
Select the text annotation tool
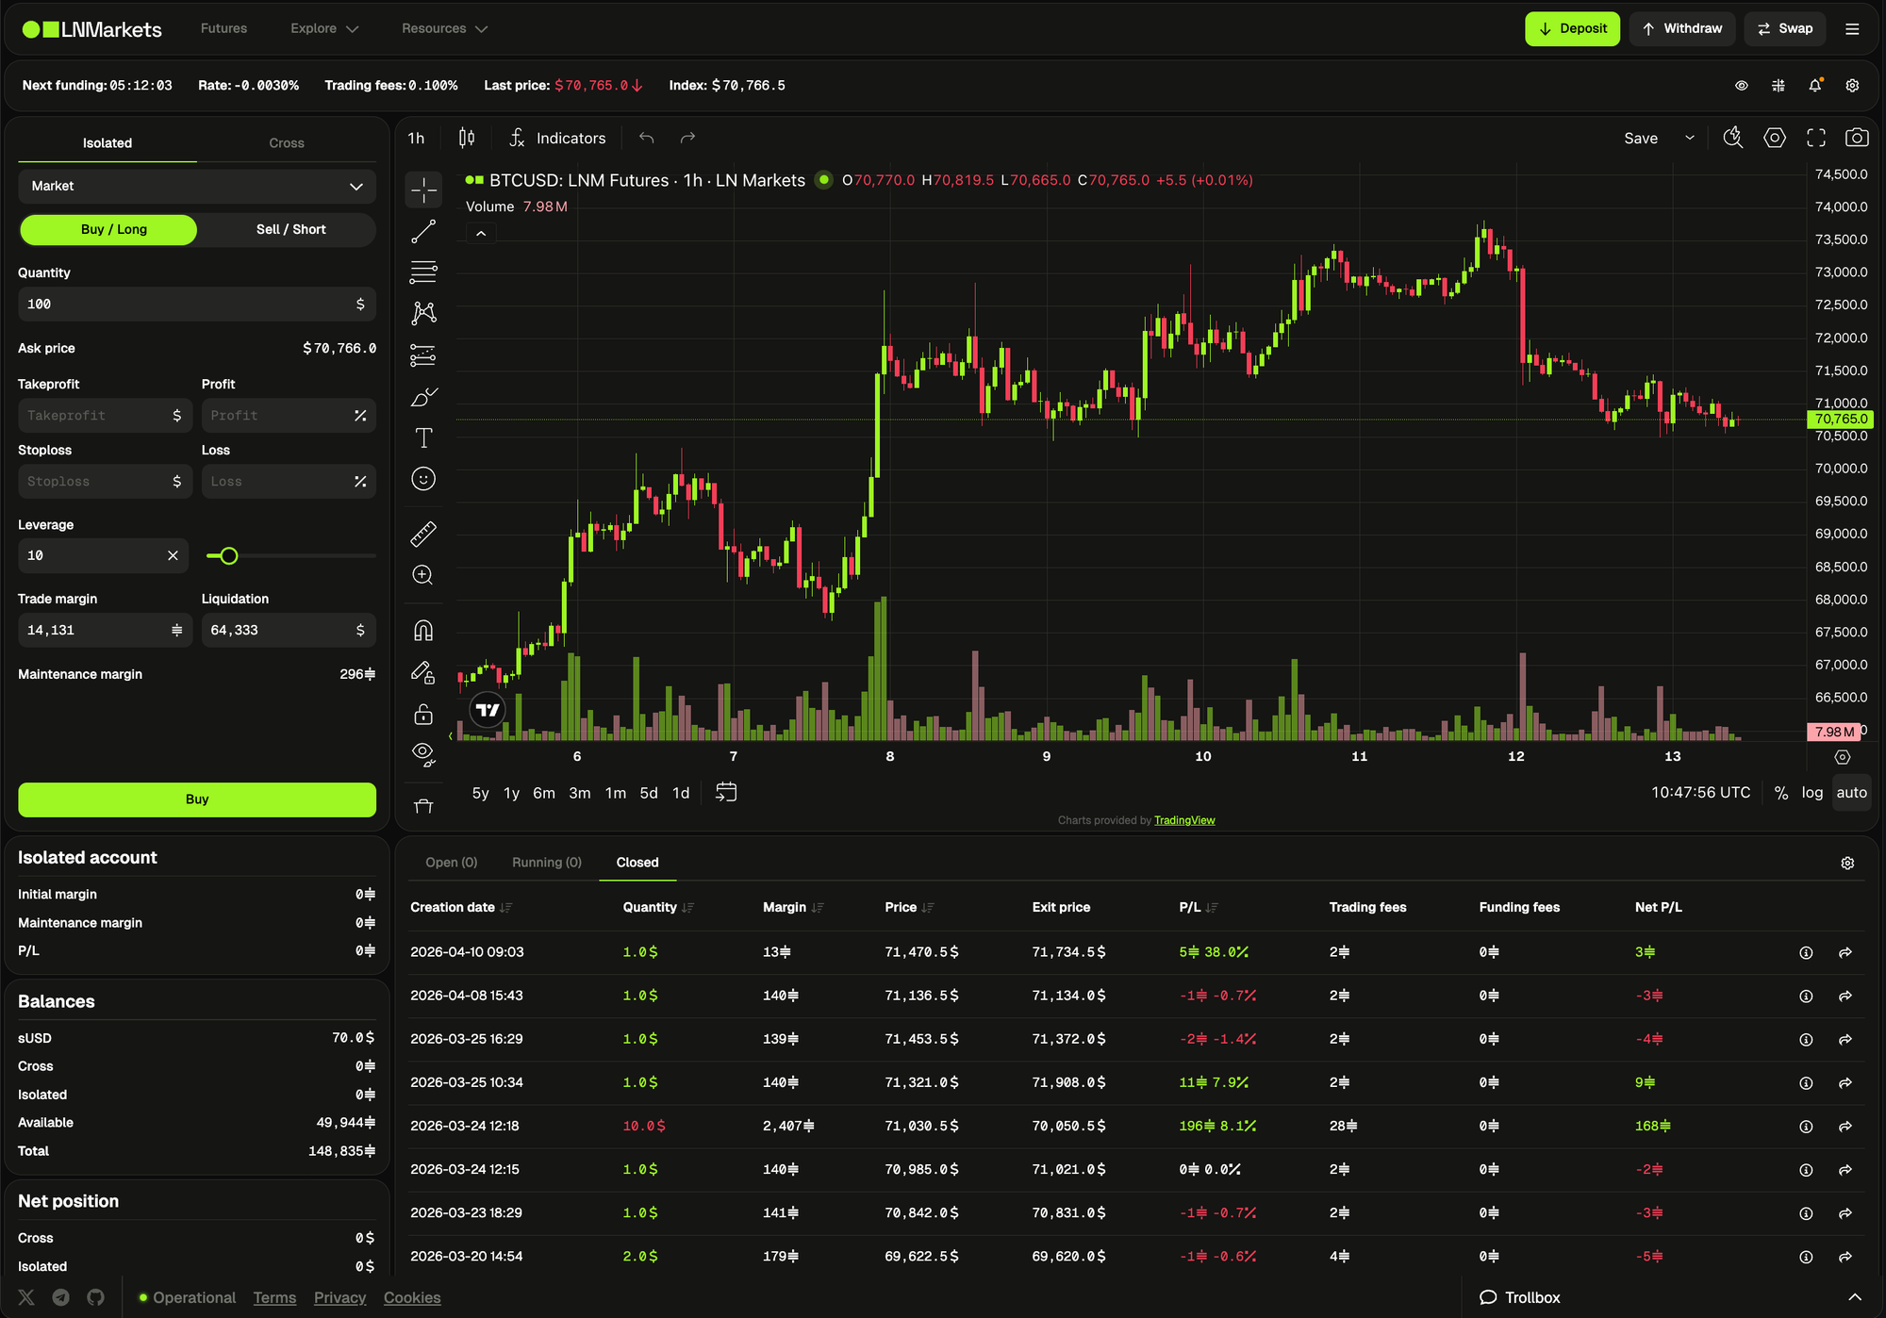(423, 437)
